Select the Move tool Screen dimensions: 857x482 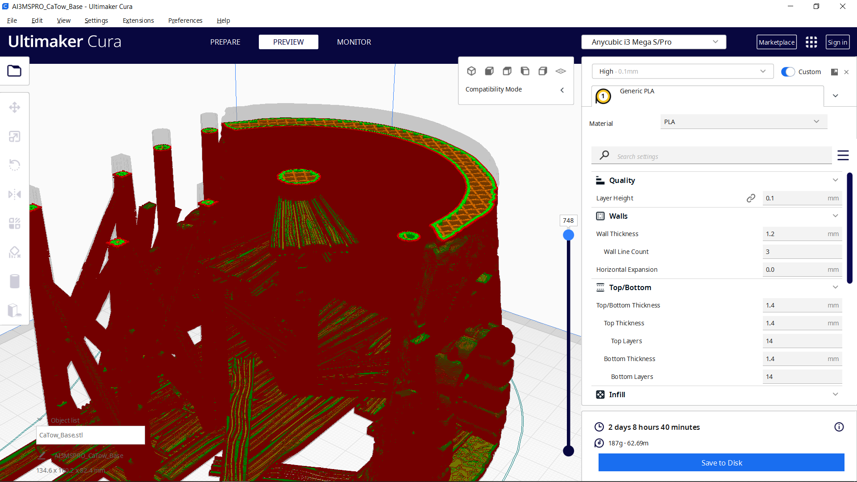[15, 107]
